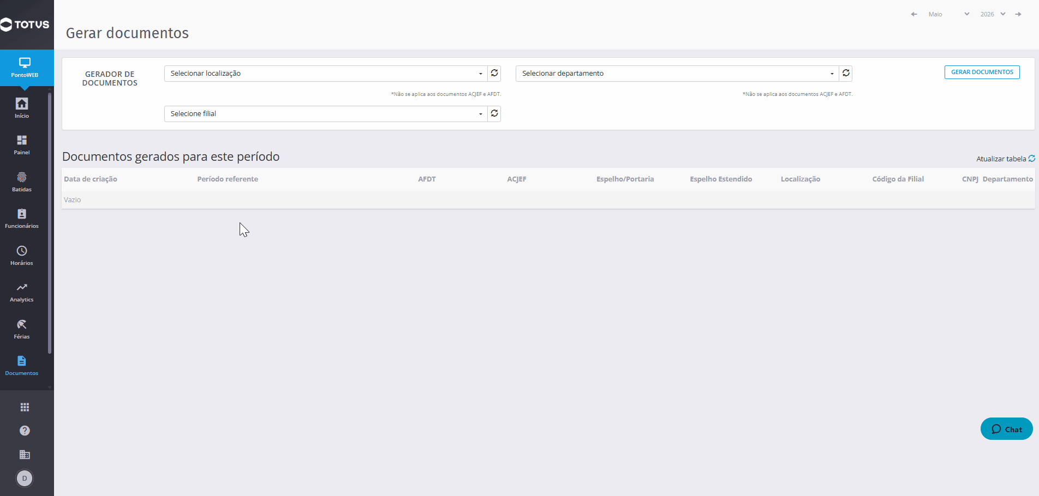The width and height of the screenshot is (1039, 496).
Task: Open the company building icon
Action: [x=25, y=455]
